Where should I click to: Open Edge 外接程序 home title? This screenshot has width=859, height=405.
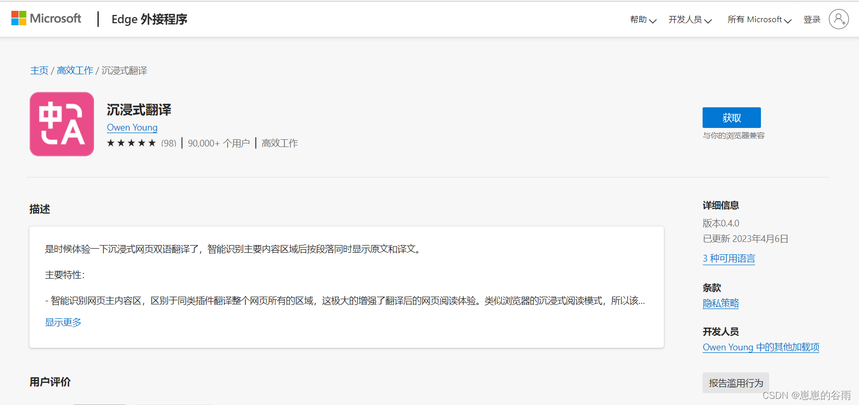click(x=149, y=19)
